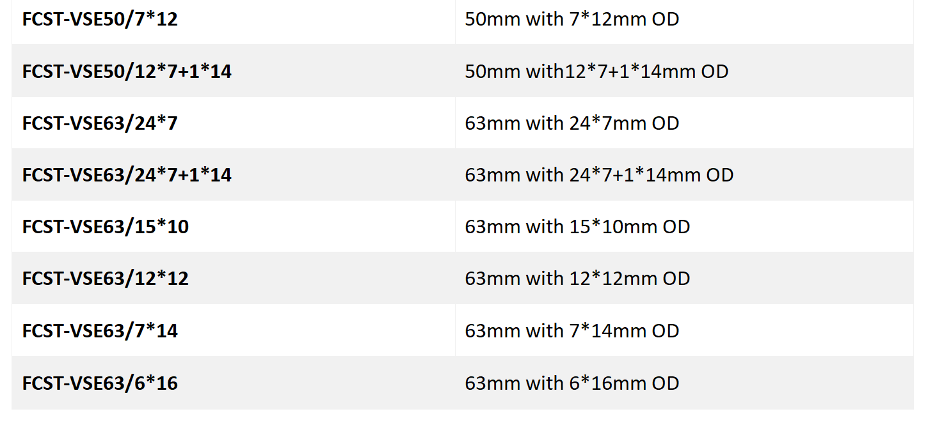Select the 63mm with 6*16mm OD description
This screenshot has width=928, height=423.
[x=572, y=383]
